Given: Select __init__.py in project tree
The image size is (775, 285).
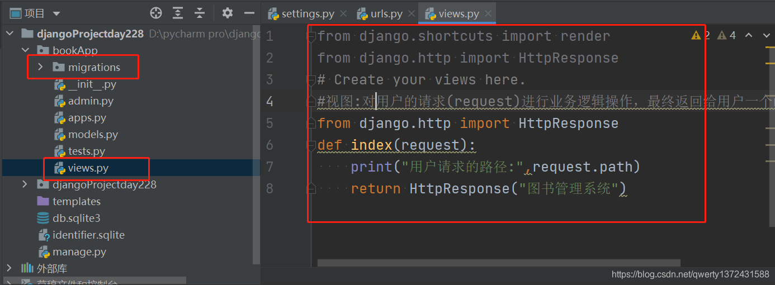Looking at the screenshot, I should (92, 84).
